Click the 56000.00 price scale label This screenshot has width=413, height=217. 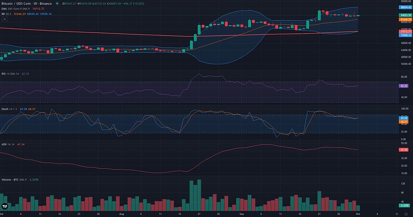pos(406,64)
